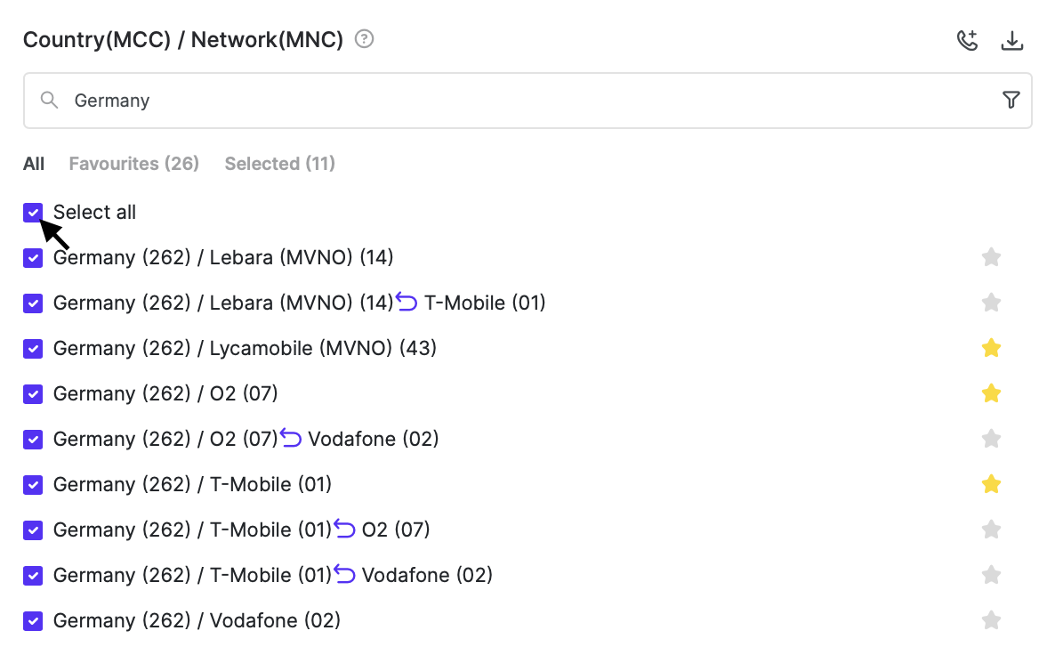This screenshot has height=655, width=1055.
Task: Select the All tab
Action: (x=34, y=164)
